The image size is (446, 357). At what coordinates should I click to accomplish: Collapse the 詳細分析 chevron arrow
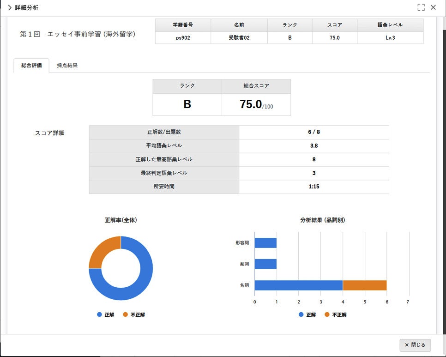[x=9, y=8]
